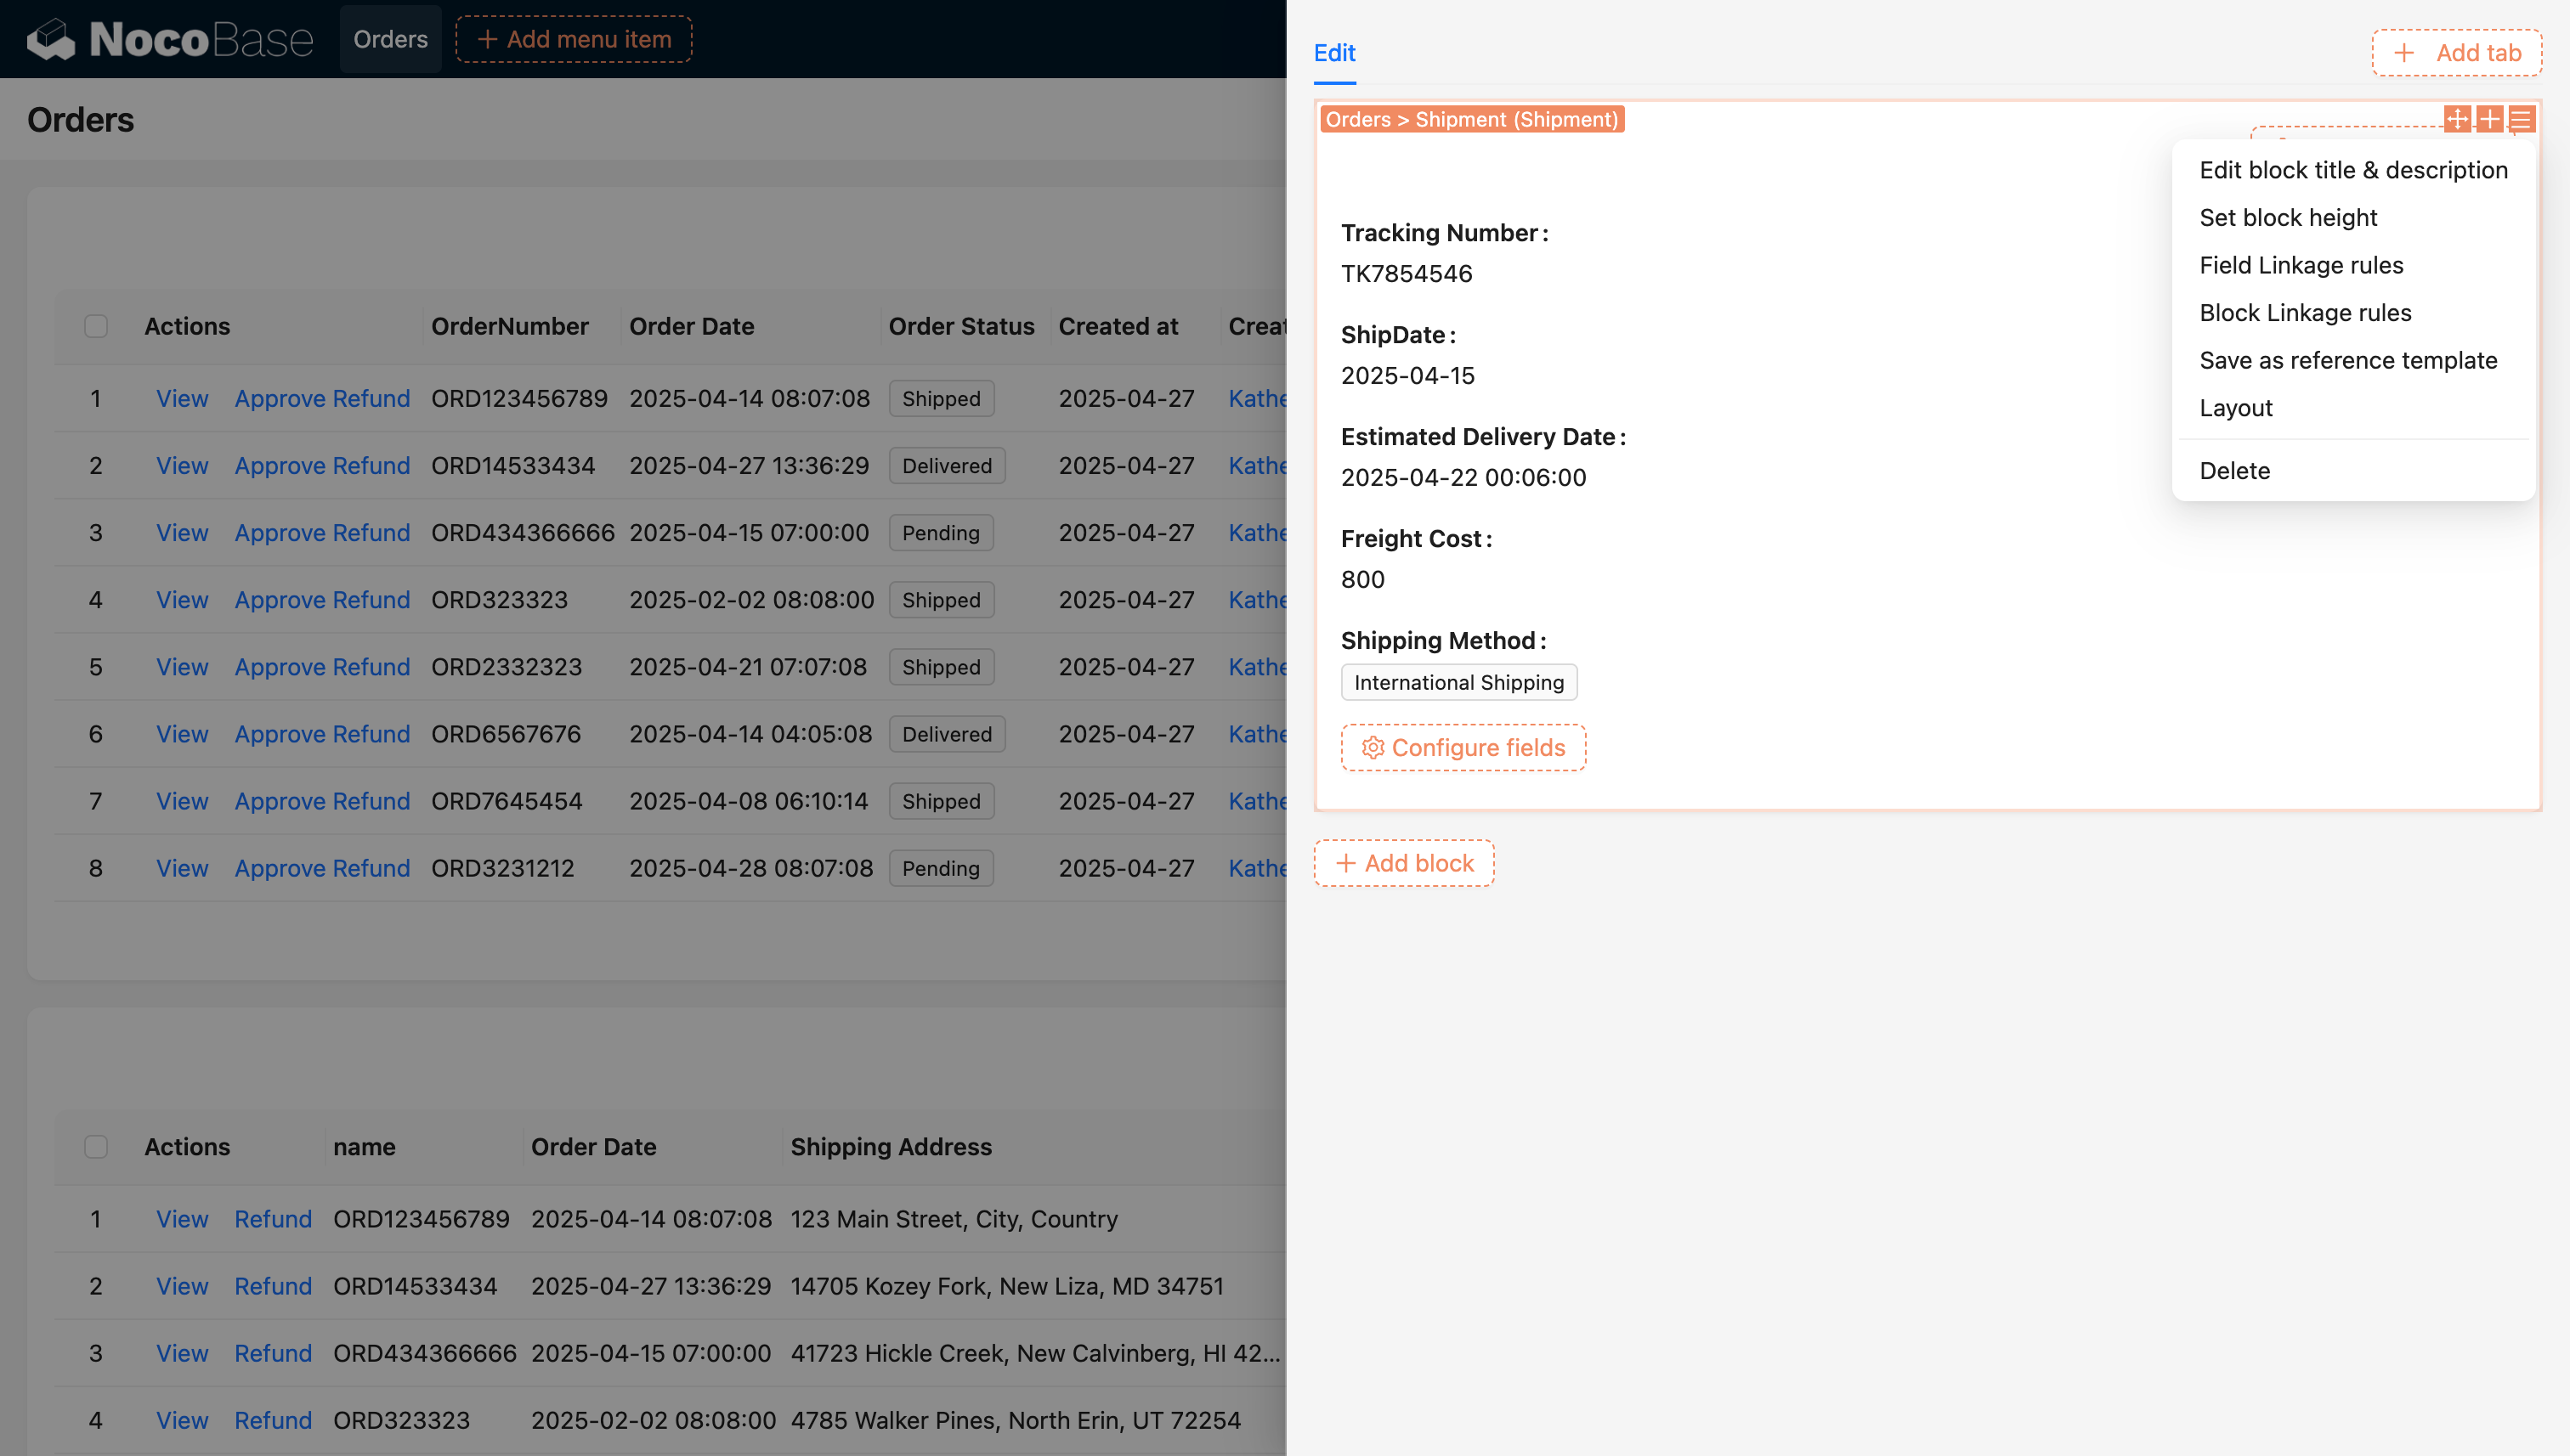
Task: Approve Refund for order ORD6567676
Action: [322, 733]
